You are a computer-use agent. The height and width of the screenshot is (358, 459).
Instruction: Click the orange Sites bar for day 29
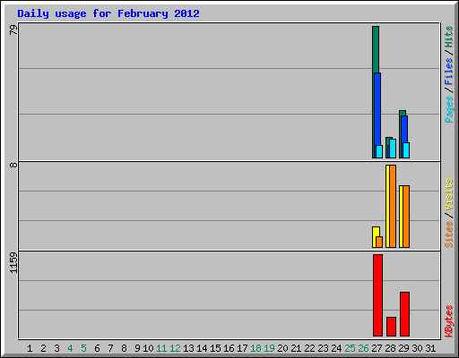pos(406,217)
